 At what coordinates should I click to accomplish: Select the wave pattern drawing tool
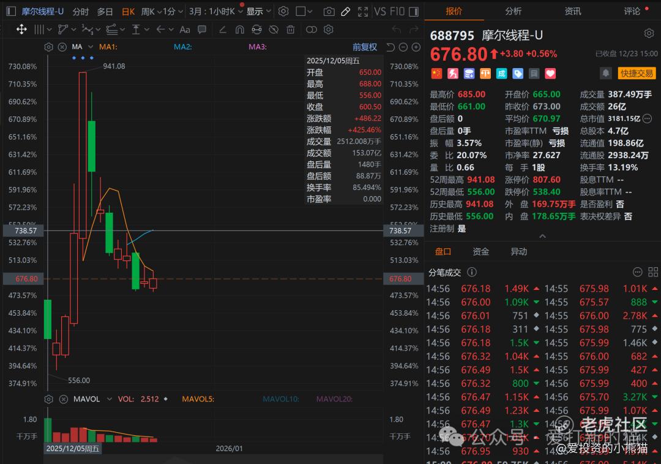(x=88, y=29)
